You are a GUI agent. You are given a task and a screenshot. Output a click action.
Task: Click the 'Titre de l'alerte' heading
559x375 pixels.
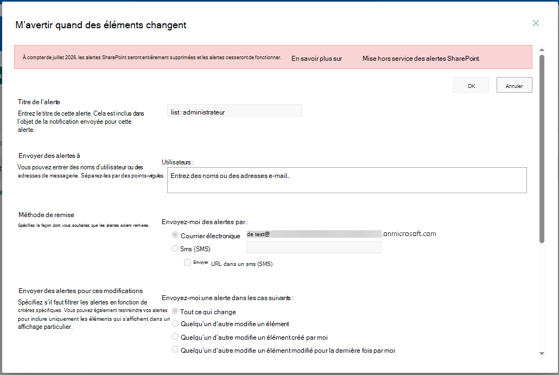point(39,102)
